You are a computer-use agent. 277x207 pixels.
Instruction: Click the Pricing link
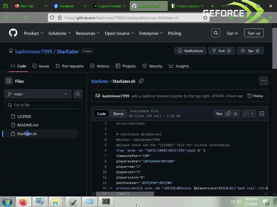174,33
